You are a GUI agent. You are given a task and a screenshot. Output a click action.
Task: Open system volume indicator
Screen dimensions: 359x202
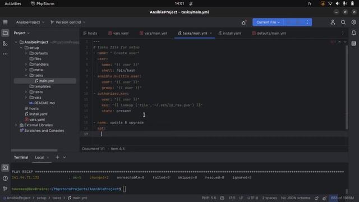337,3
